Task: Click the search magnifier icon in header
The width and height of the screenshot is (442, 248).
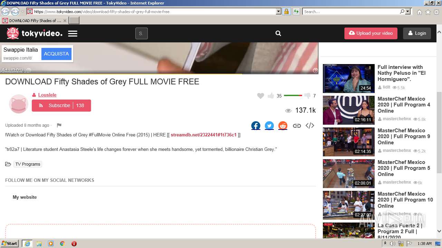Action: point(278,33)
